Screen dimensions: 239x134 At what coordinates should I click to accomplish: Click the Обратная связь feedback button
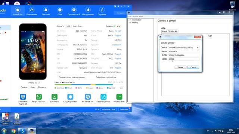pyautogui.click(x=109, y=109)
